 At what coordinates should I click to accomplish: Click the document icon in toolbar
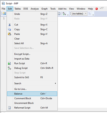pos(59,14)
